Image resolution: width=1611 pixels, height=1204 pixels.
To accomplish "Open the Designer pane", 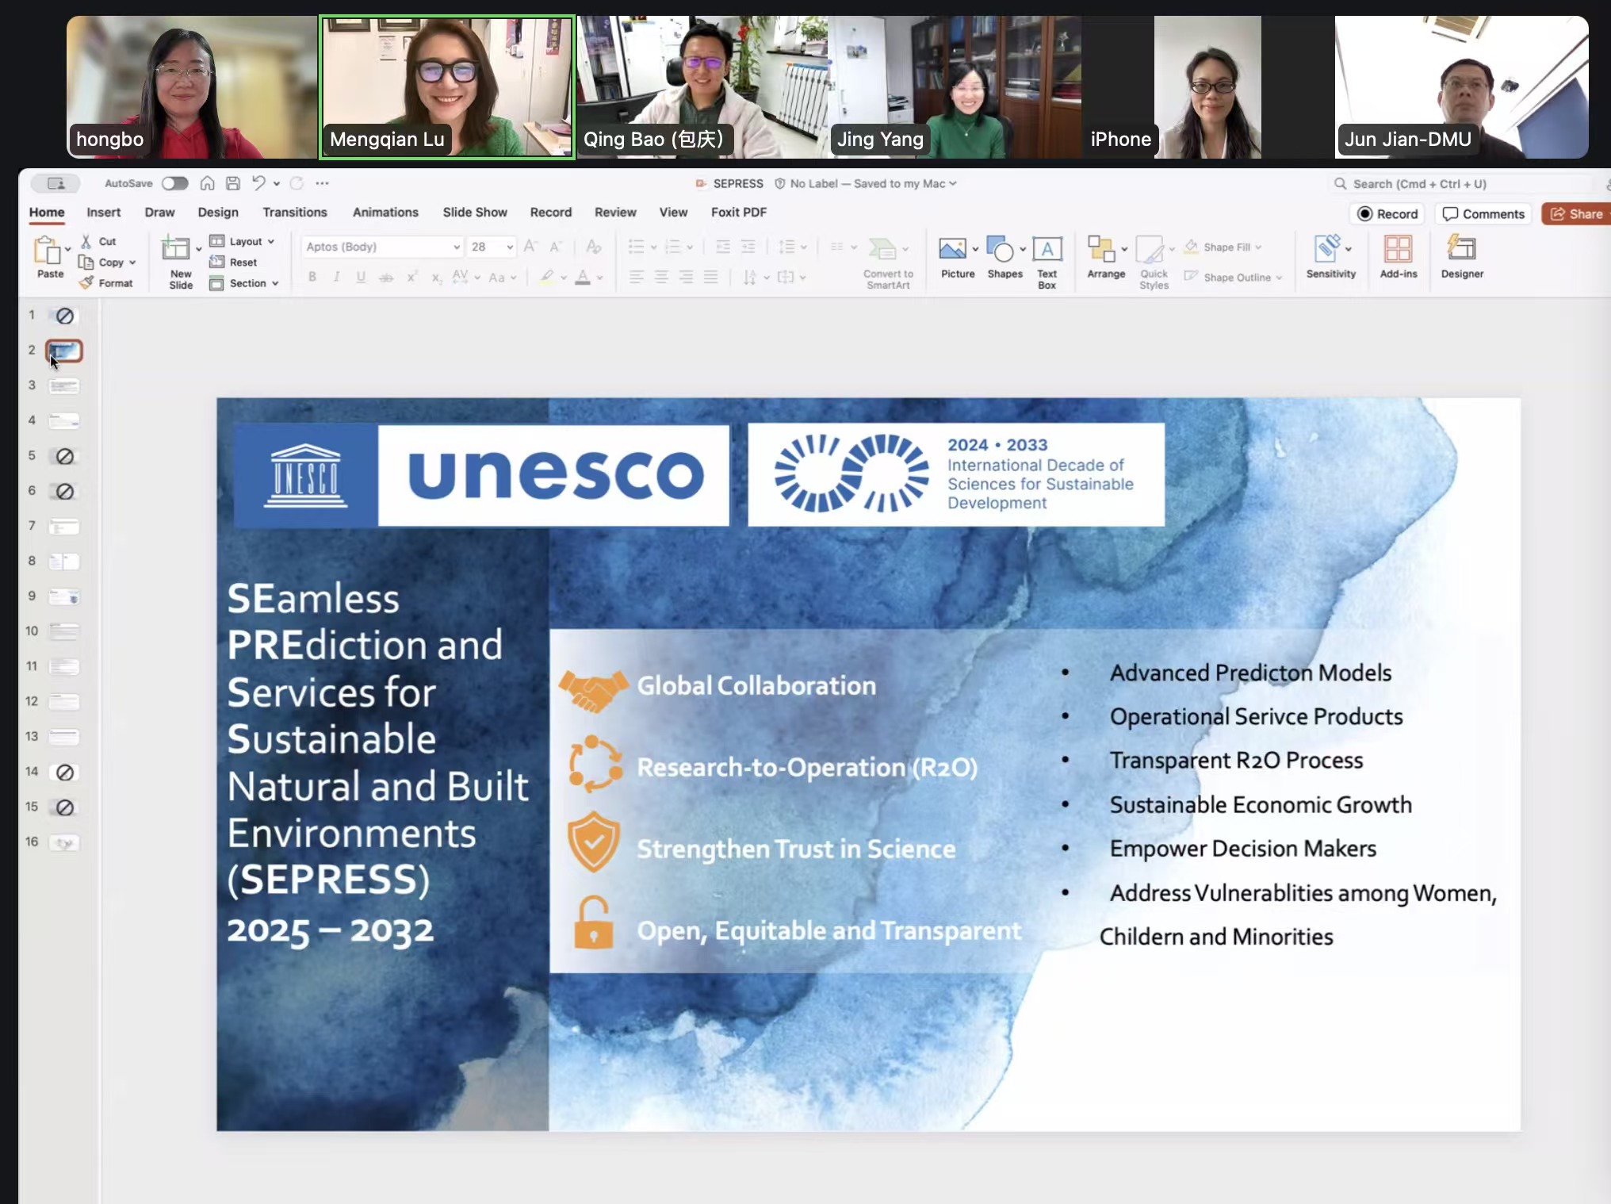I will point(1461,258).
